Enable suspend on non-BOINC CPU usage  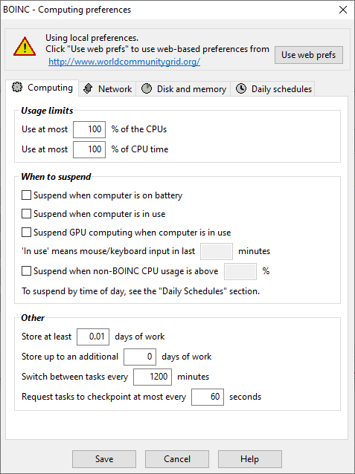26,271
